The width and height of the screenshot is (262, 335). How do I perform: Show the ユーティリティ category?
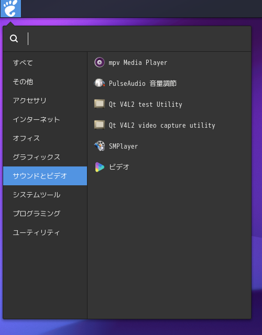click(45, 232)
